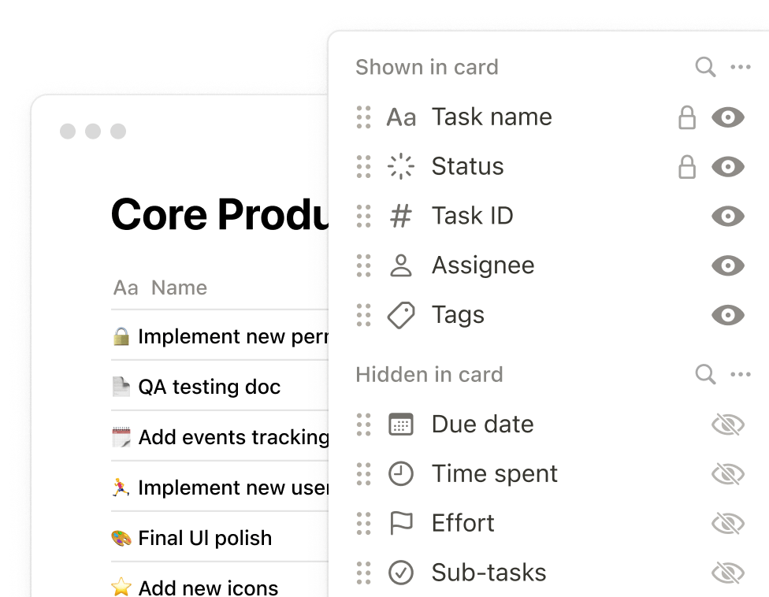This screenshot has height=597, width=769.
Task: Click the calendar icon for Due date
Action: point(401,425)
